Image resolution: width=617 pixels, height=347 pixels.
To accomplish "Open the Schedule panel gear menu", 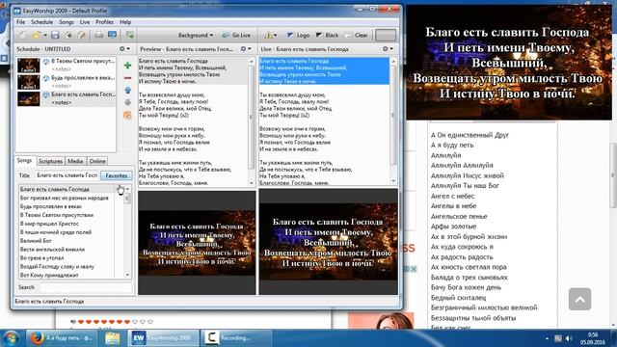I will pos(124,49).
